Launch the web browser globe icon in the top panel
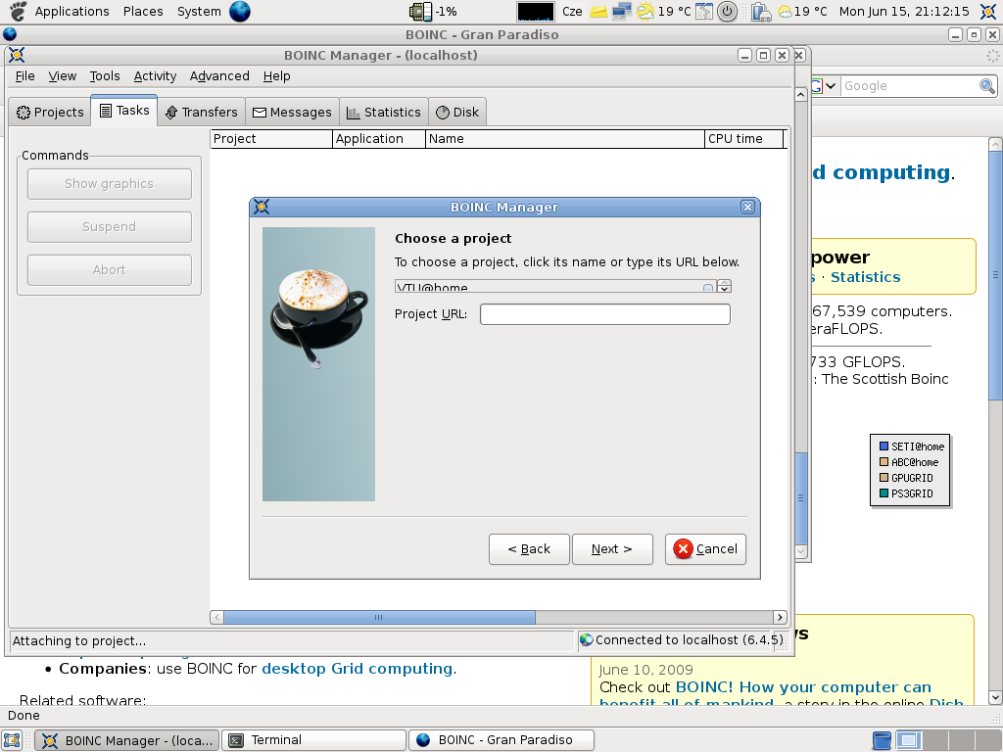1003x752 pixels. 240,12
